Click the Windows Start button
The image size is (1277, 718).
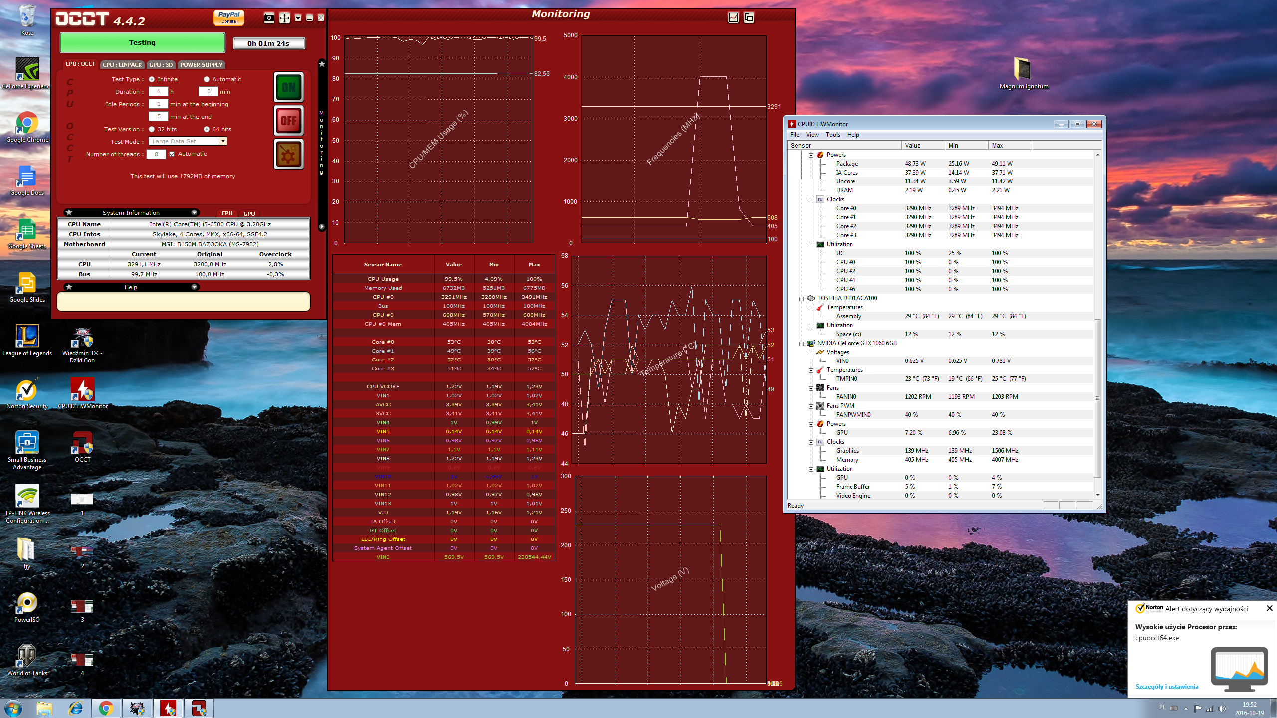pos(13,708)
